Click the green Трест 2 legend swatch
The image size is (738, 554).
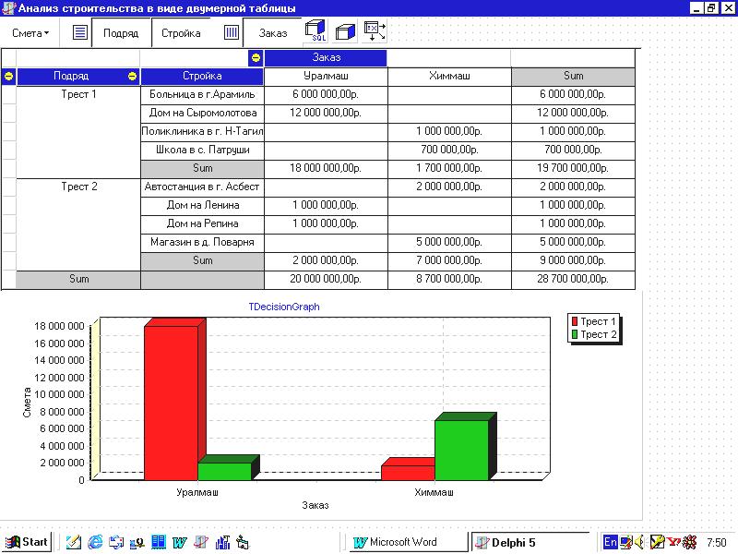pyautogui.click(x=574, y=334)
